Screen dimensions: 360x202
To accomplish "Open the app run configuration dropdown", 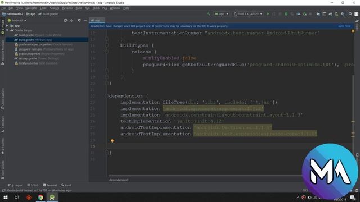I will (222, 14).
